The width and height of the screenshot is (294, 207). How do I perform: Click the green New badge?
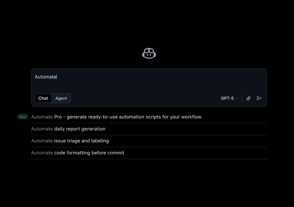pos(23,117)
